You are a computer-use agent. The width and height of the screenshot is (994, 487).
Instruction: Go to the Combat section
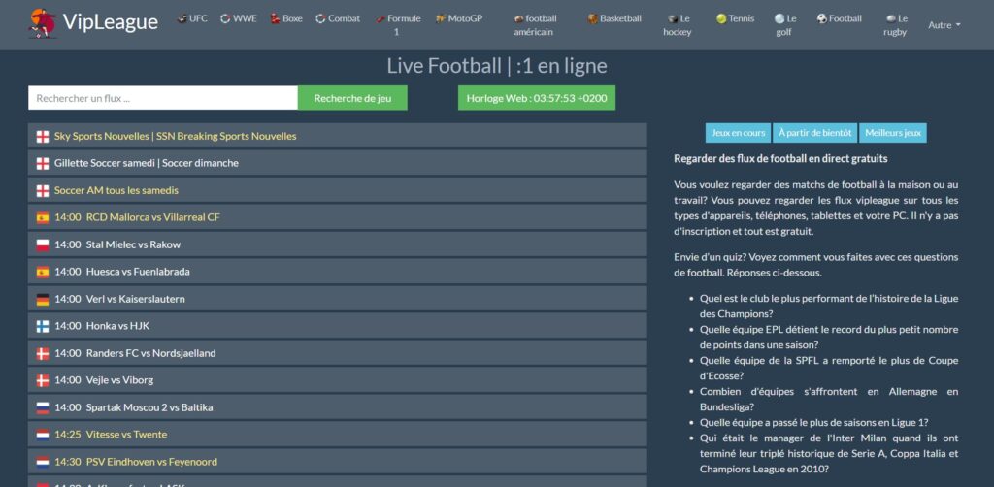click(338, 19)
